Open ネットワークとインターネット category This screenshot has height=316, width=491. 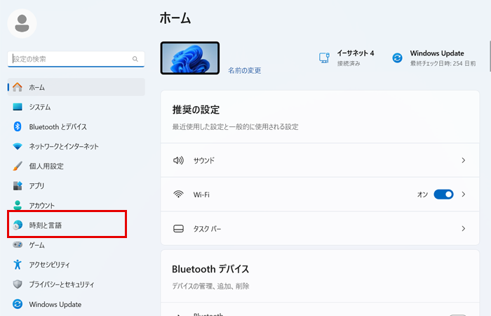coord(76,146)
